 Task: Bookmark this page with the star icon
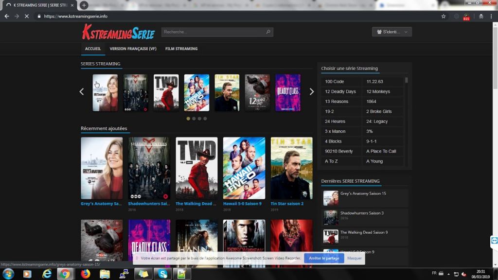(444, 16)
